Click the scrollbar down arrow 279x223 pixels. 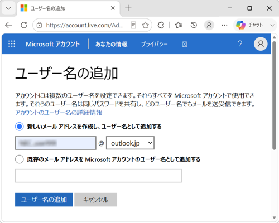pyautogui.click(x=274, y=217)
